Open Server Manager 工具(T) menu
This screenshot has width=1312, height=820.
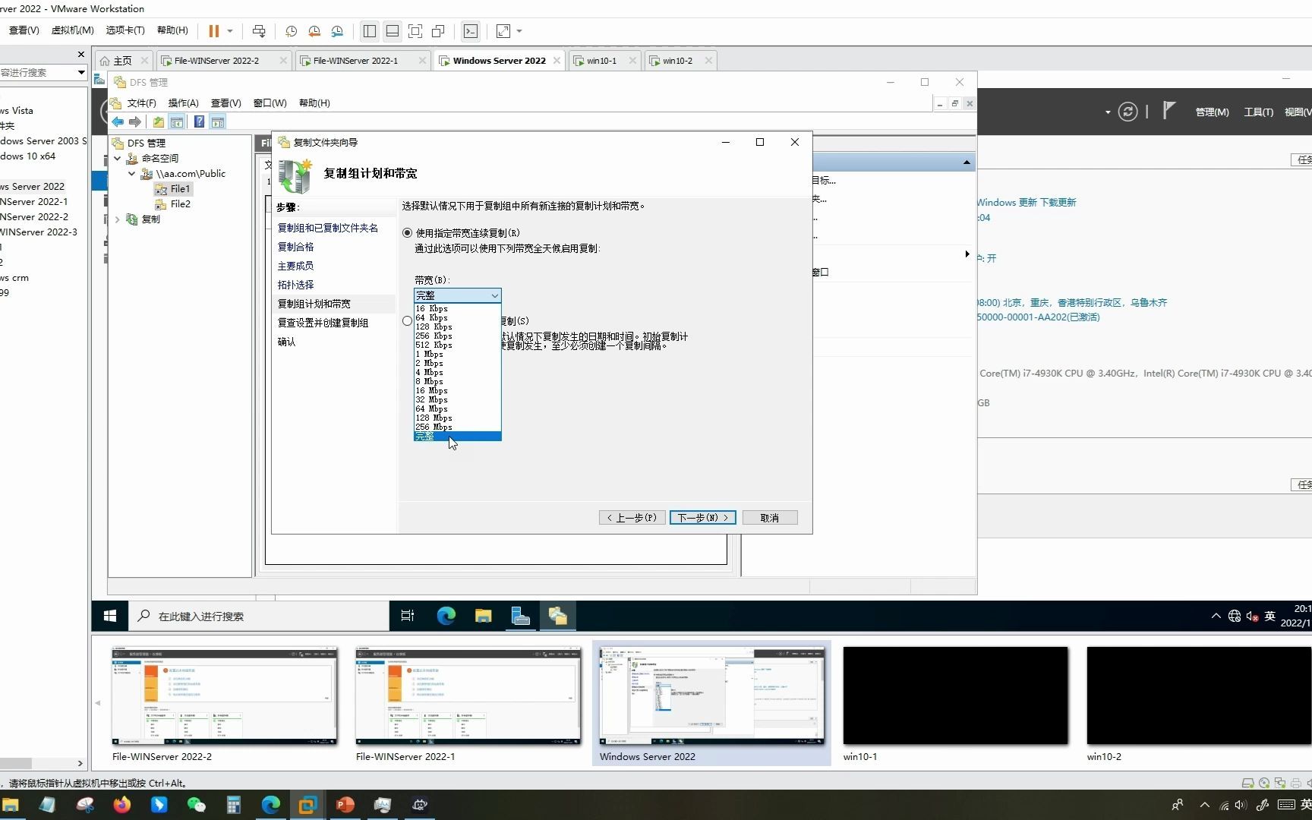1258,112
